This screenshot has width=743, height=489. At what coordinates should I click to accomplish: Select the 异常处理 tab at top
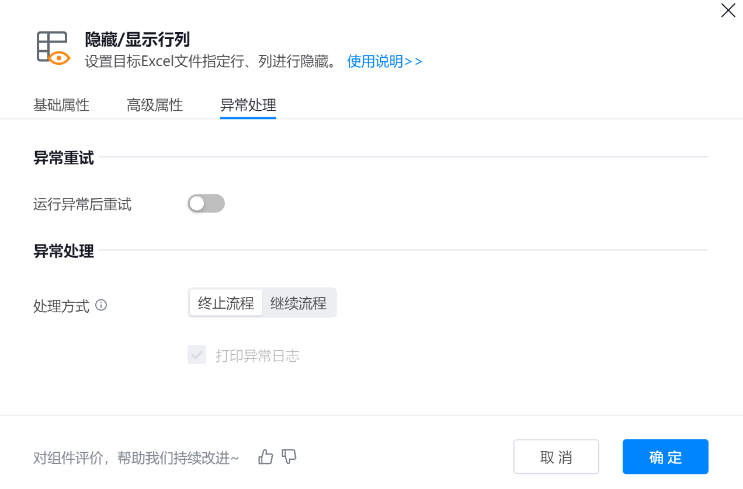(248, 106)
